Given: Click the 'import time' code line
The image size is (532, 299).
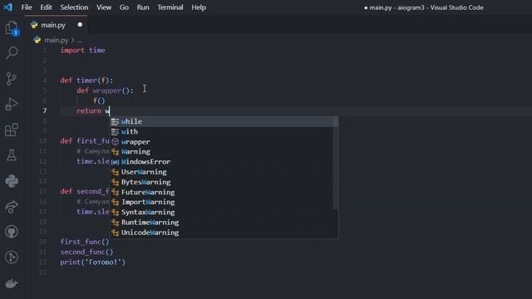Looking at the screenshot, I should coord(83,51).
